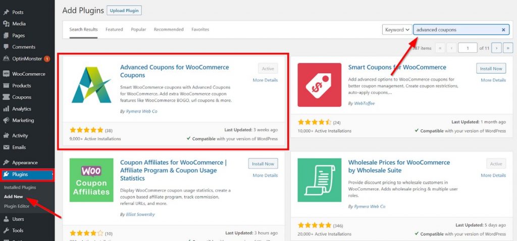Click the Posts pin icon in sidebar

[6, 12]
